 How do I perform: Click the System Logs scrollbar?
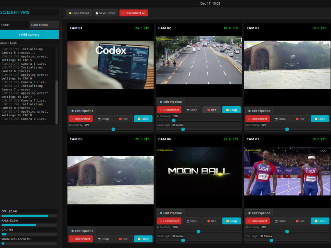(56, 102)
